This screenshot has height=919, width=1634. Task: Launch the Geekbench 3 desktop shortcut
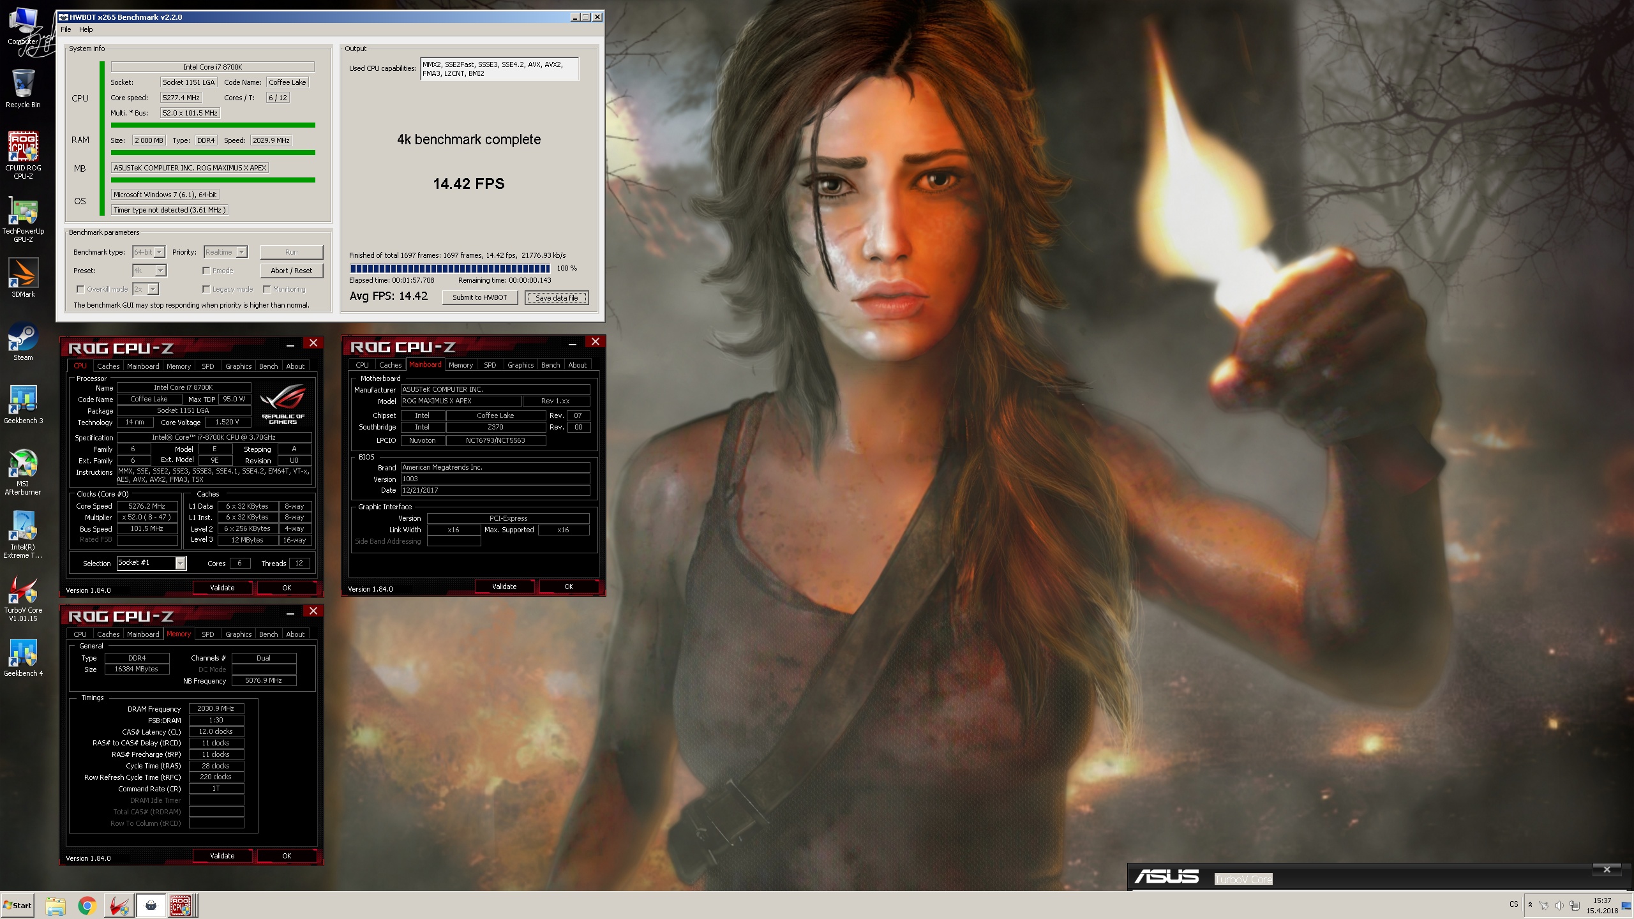(x=23, y=405)
